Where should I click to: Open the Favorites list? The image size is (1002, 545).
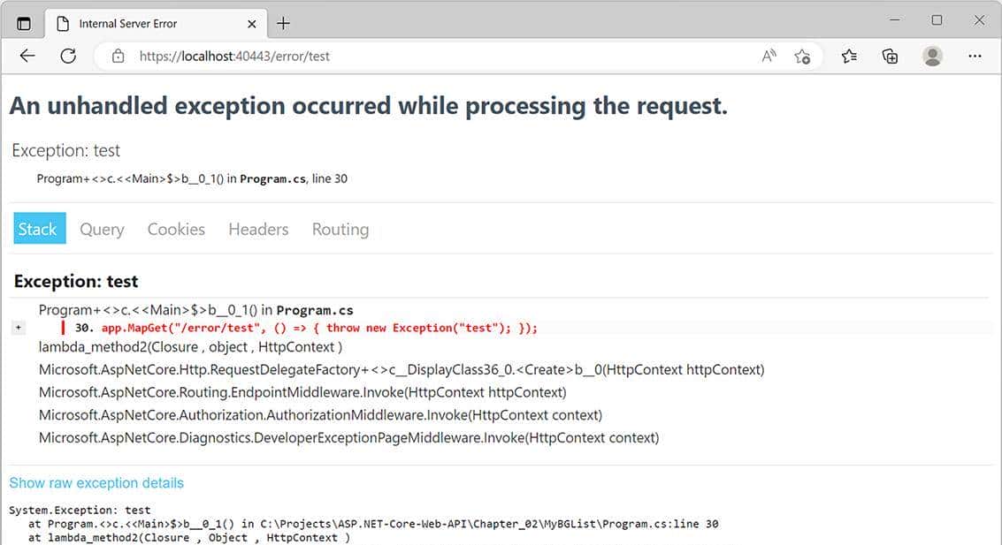848,56
